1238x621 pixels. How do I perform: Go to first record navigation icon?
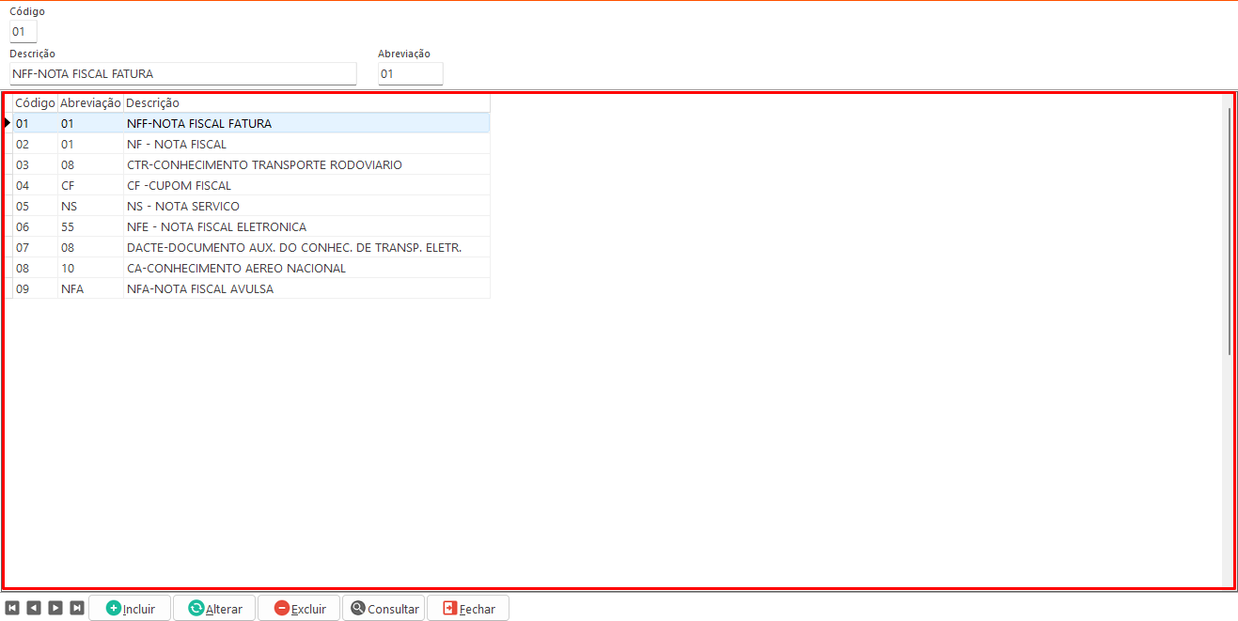(12, 608)
